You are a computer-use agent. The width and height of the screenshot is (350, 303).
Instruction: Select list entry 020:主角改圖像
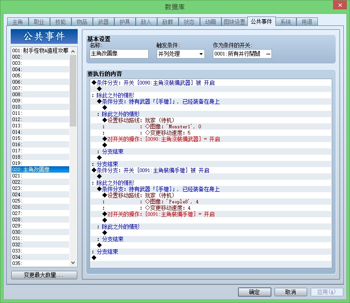pos(40,169)
